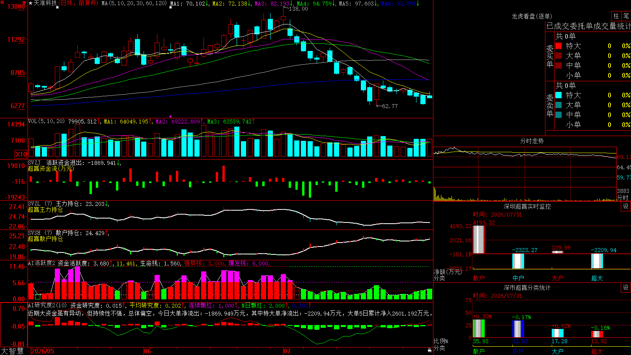Click the MA(5,10,20,30,60,120) indicator label
Screen dimensions: 631x355
(x=134, y=3)
